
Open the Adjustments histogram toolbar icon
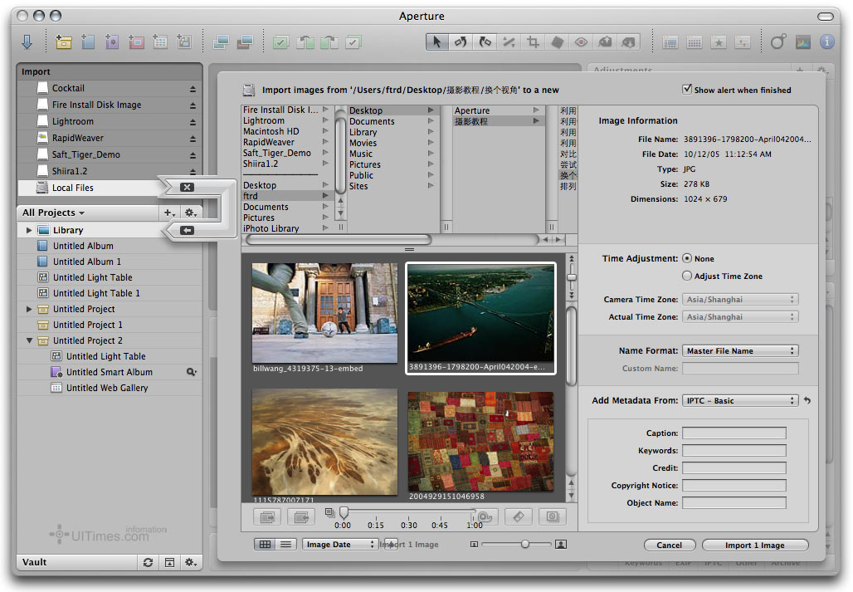pos(803,42)
